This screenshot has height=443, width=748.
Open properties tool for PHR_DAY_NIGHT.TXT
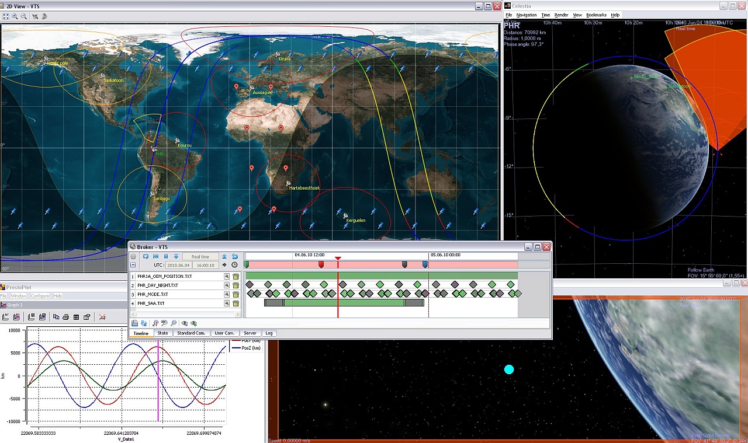pyautogui.click(x=227, y=285)
